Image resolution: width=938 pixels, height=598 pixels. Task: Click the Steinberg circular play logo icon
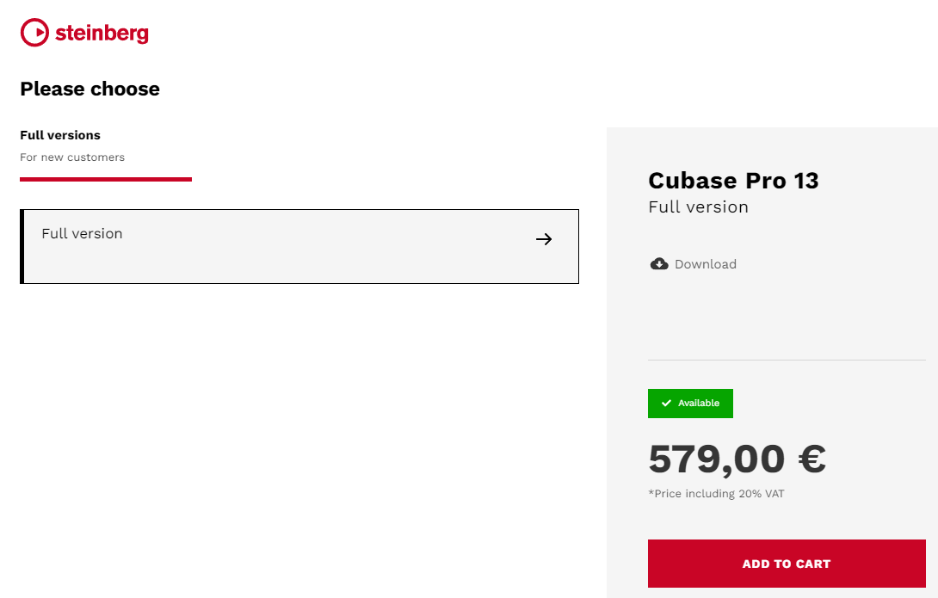[x=34, y=33]
